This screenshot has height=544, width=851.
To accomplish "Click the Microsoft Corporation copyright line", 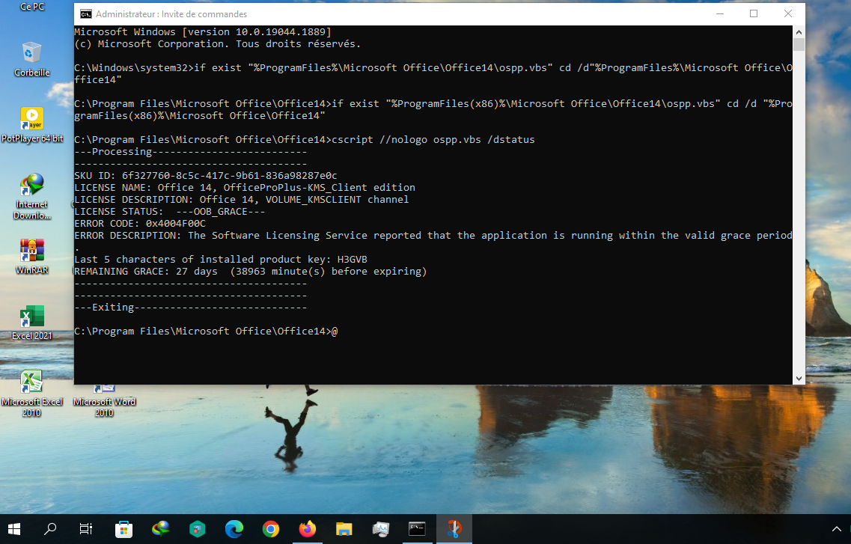I will tap(217, 44).
